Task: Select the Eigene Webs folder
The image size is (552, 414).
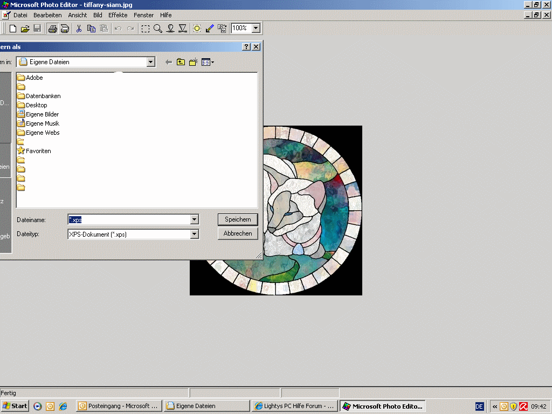Action: pyautogui.click(x=38, y=133)
